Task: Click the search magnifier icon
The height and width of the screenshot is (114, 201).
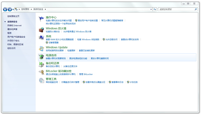Action: point(196,9)
